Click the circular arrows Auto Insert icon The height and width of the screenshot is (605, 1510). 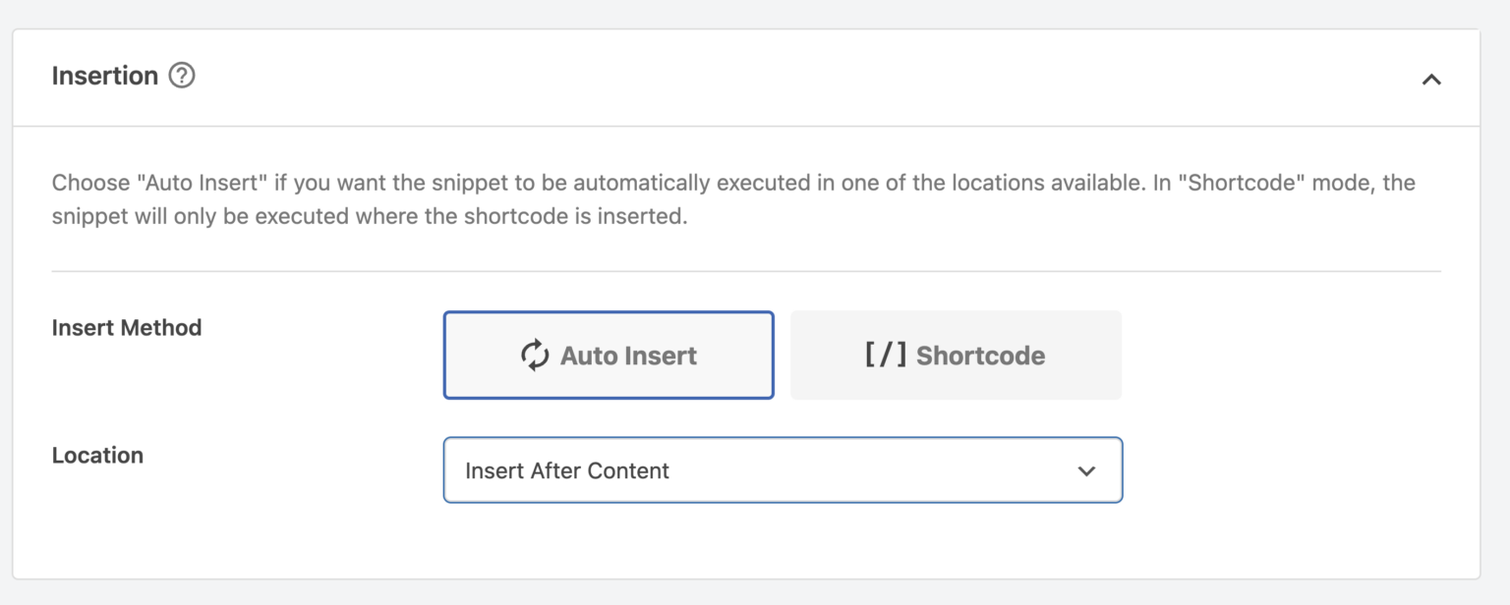[535, 356]
